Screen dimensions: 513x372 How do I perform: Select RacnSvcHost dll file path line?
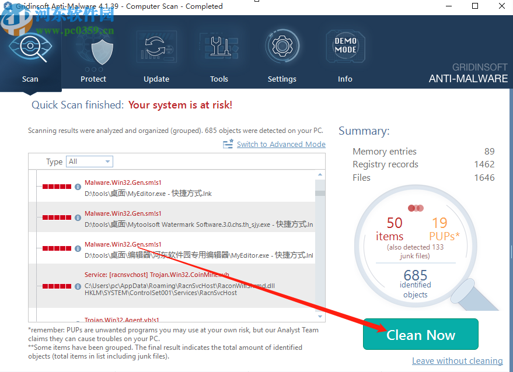pos(180,286)
